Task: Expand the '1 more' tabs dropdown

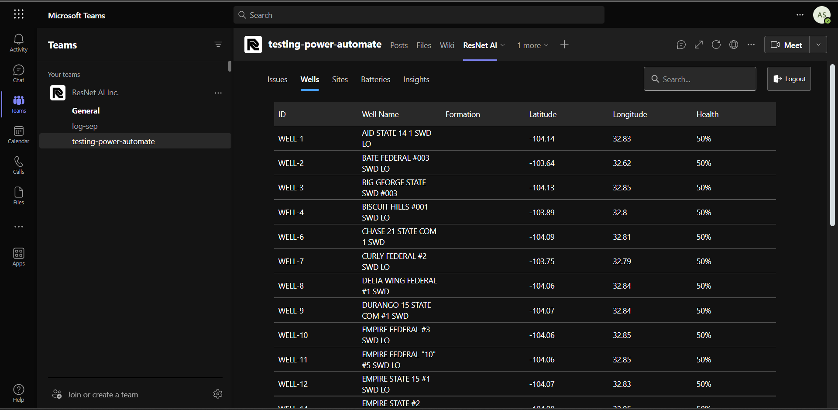Action: (532, 45)
